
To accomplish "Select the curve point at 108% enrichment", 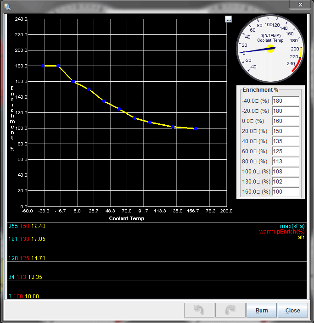I will (x=150, y=123).
